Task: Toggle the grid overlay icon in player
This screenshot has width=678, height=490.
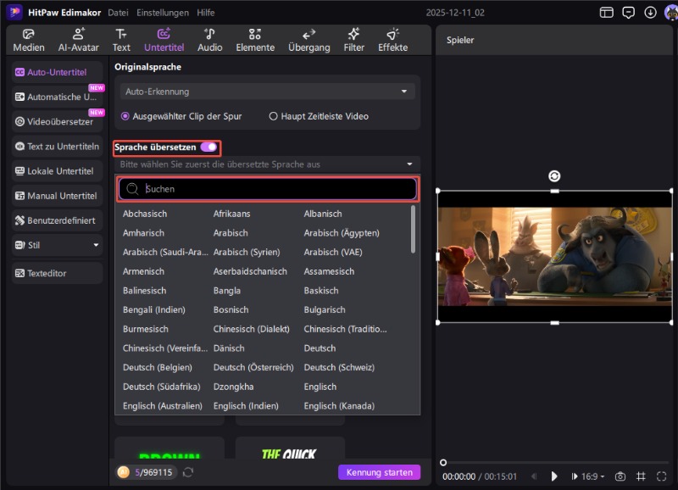Action: 641,476
